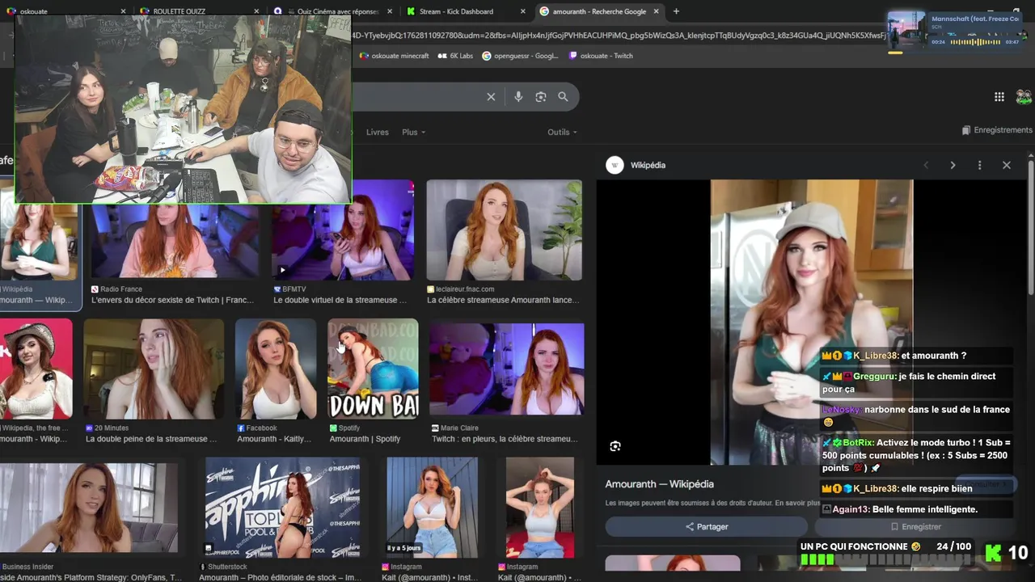
Task: Switch to the Quiz Cinéma avec réponses tab
Action: click(332, 11)
